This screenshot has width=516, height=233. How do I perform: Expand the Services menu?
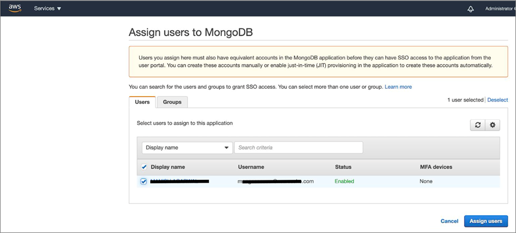coord(48,8)
